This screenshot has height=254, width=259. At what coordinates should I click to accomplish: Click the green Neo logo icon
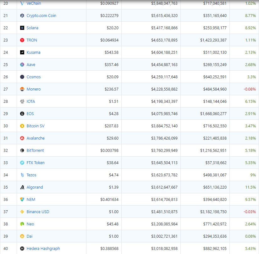22,224
